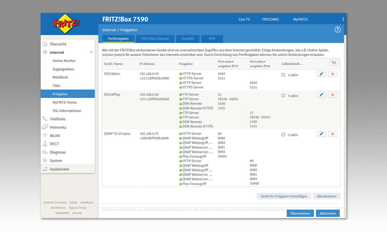Edit DS218plus port sharing with pencil
Screen dimensions: 387x232
(321, 74)
